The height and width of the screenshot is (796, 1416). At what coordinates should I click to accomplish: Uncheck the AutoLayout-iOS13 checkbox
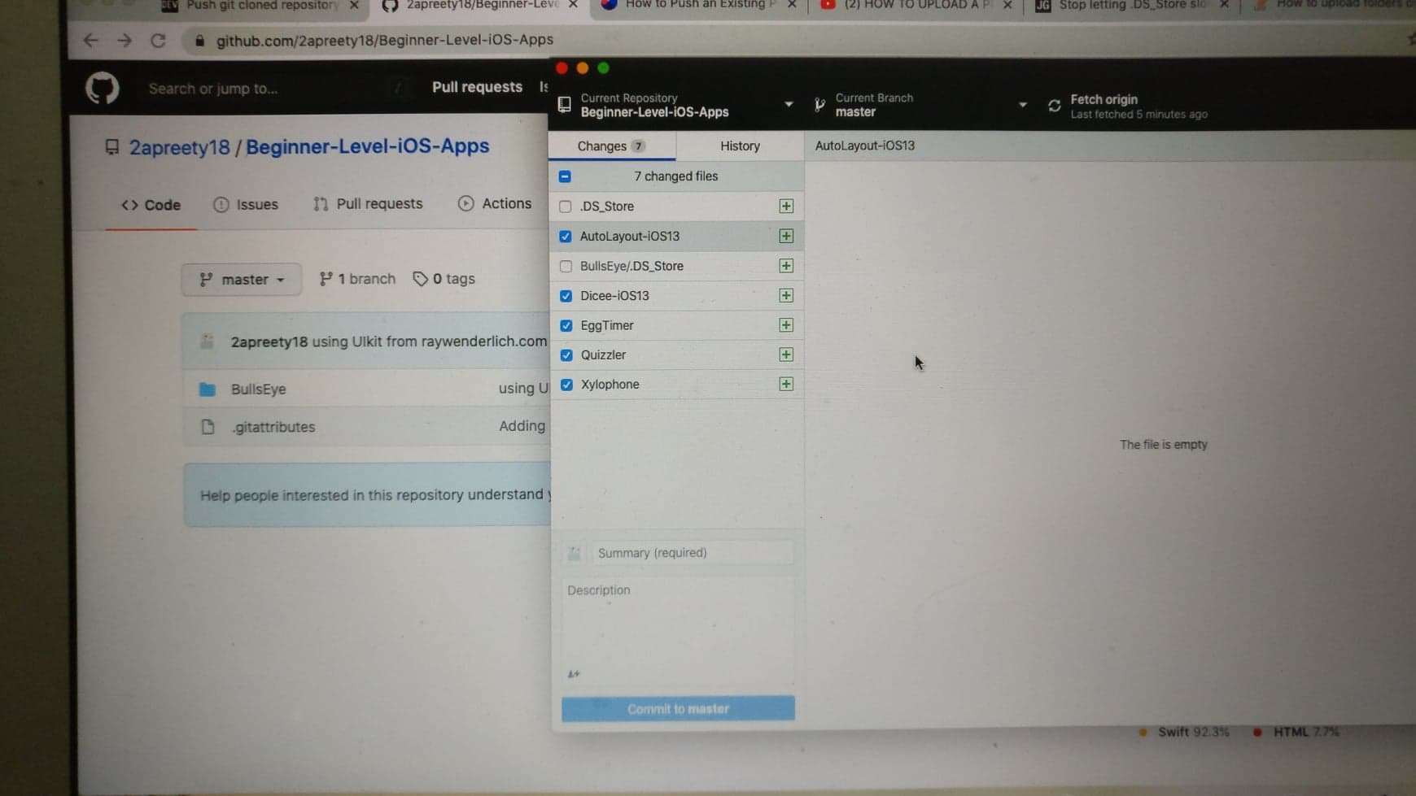click(566, 237)
